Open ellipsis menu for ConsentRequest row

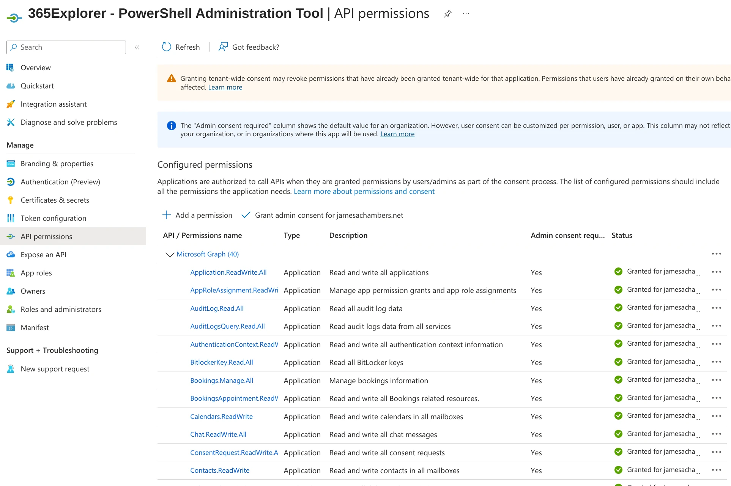pyautogui.click(x=716, y=452)
